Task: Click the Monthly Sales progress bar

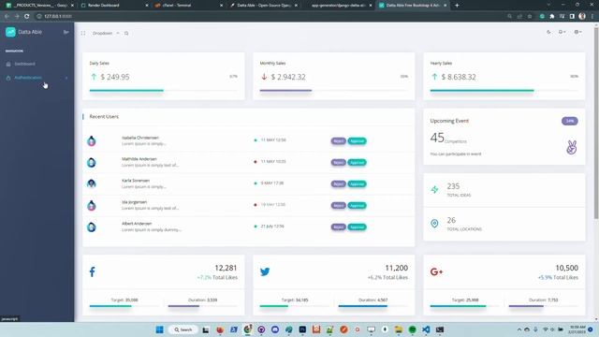Action: tap(334, 91)
